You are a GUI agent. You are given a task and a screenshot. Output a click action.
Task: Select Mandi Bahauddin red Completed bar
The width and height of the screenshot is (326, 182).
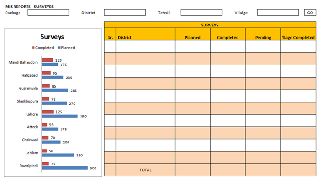[48, 60]
